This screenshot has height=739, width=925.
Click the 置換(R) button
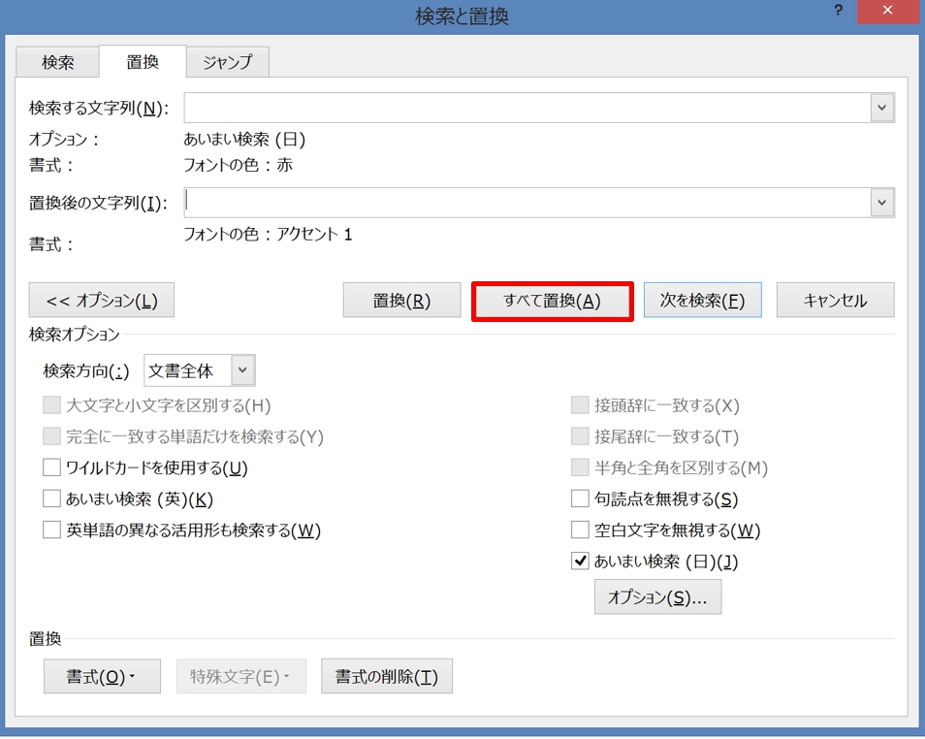click(401, 301)
